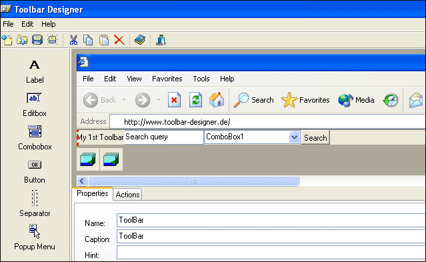Open the browser preview Help menu
This screenshot has width=426, height=262.
click(227, 79)
